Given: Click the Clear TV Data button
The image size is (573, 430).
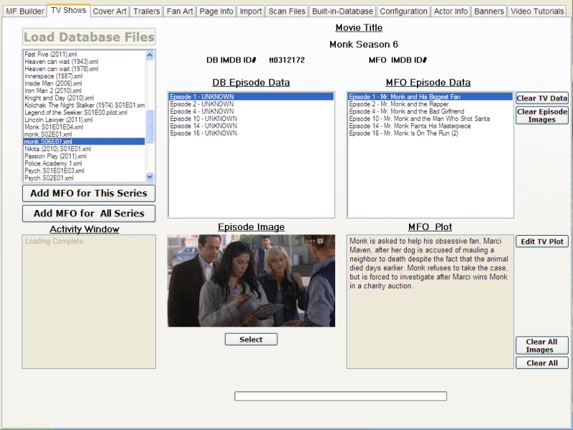Looking at the screenshot, I should click(x=541, y=98).
